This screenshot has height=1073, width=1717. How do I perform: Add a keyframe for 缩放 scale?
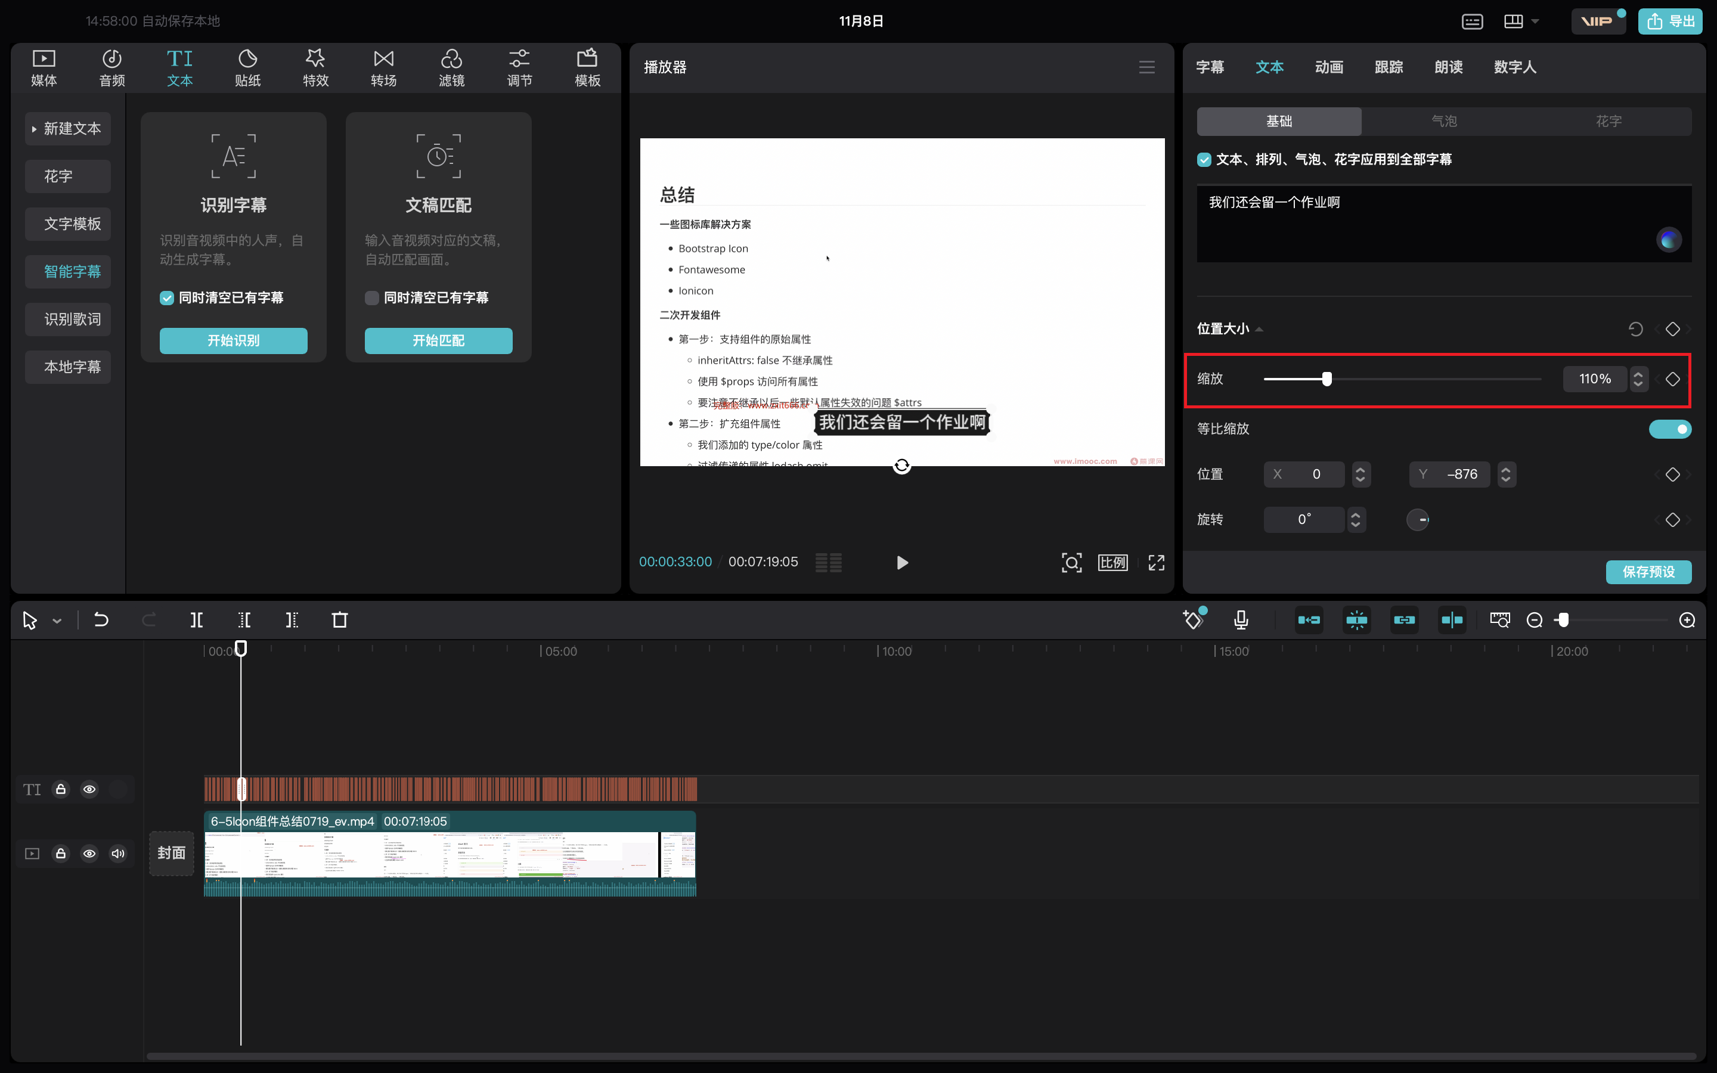(1672, 379)
